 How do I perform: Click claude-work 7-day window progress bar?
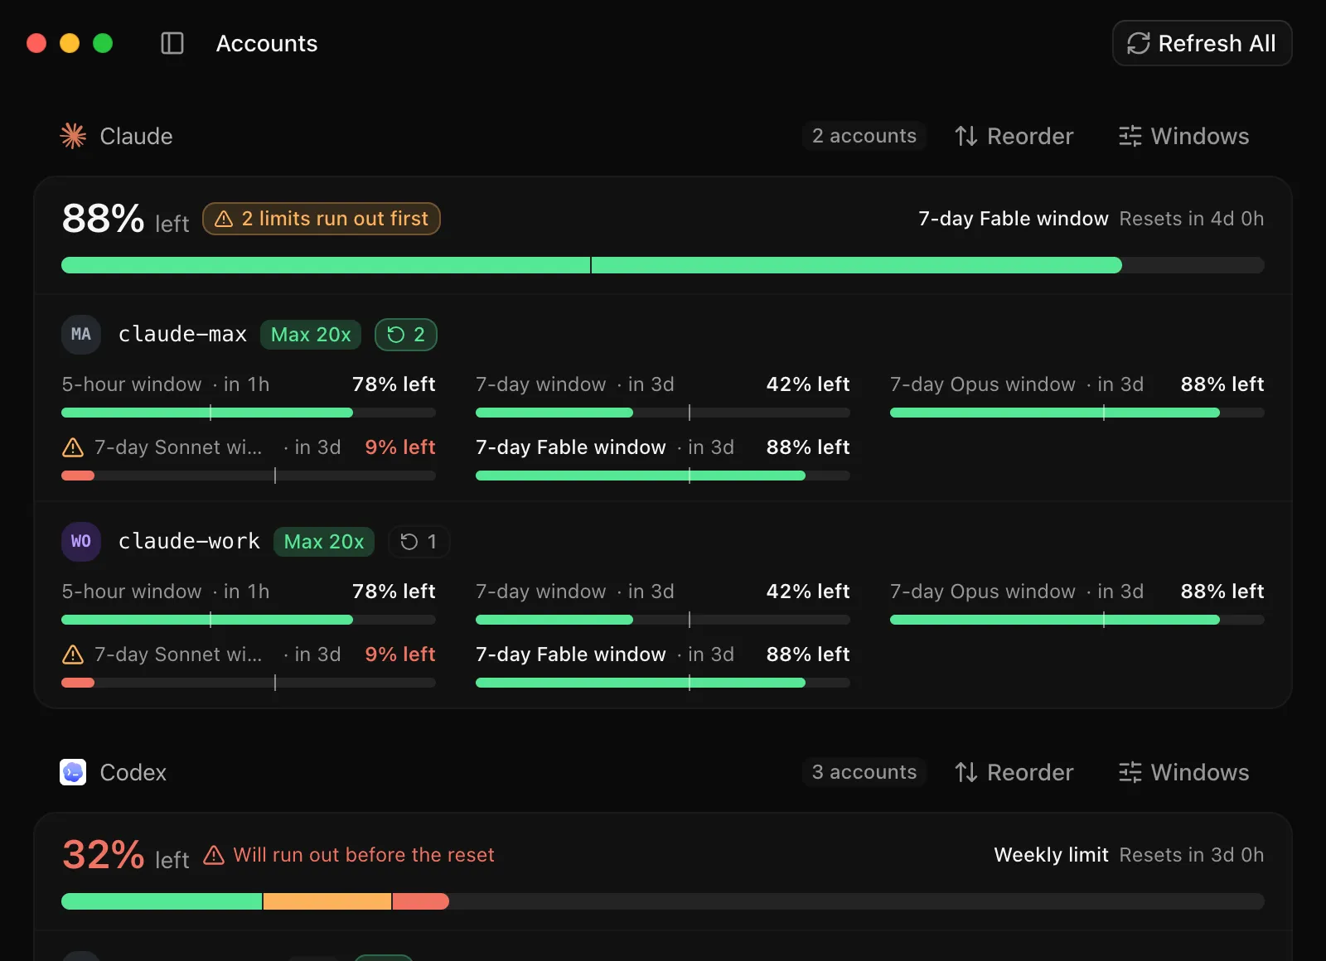click(x=663, y=620)
